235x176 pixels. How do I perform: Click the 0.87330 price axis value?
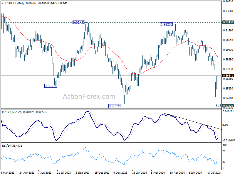point(228,69)
